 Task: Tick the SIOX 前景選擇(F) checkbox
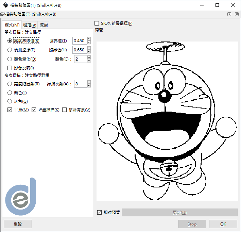[97, 23]
